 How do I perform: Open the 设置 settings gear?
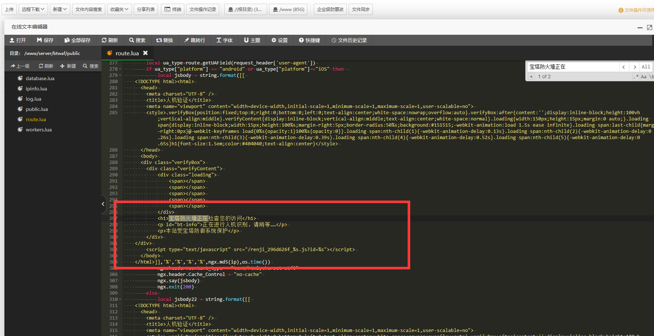click(x=279, y=40)
